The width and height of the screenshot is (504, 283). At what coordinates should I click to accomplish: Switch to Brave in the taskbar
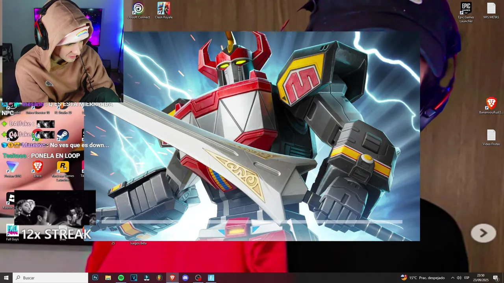coord(172,277)
